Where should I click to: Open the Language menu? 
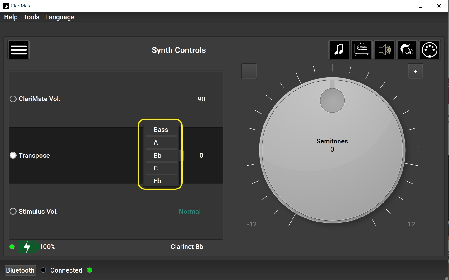pyautogui.click(x=60, y=17)
